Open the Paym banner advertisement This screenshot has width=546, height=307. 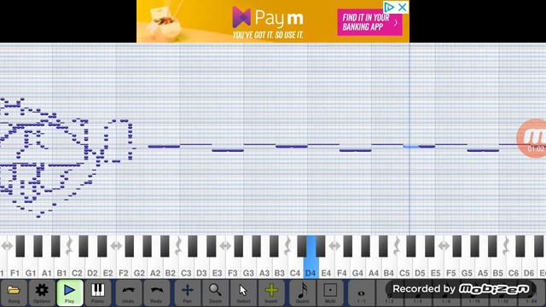click(x=273, y=21)
